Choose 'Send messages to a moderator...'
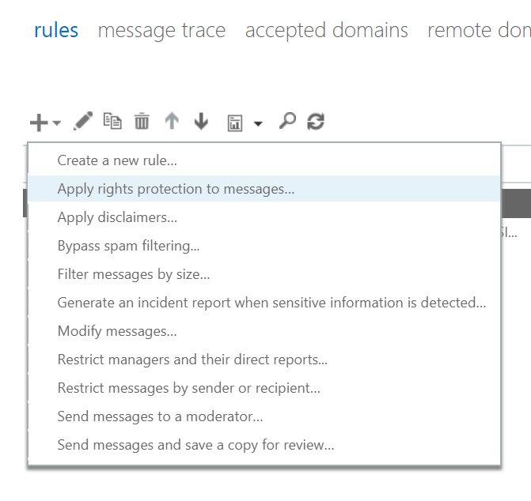The height and width of the screenshot is (501, 531). pos(160,416)
